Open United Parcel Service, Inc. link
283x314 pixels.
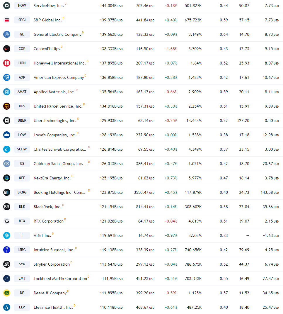pyautogui.click(x=58, y=106)
